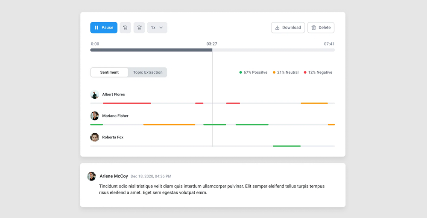Click Mariana Fisher's avatar
This screenshot has width=427, height=218.
pyautogui.click(x=95, y=116)
